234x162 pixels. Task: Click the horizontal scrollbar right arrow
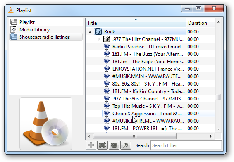[x=211, y=136]
